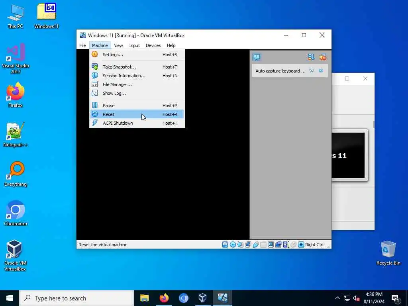The height and width of the screenshot is (306, 408).
Task: Choose ACPI Shutdown in the Machine menu
Action: (x=137, y=123)
